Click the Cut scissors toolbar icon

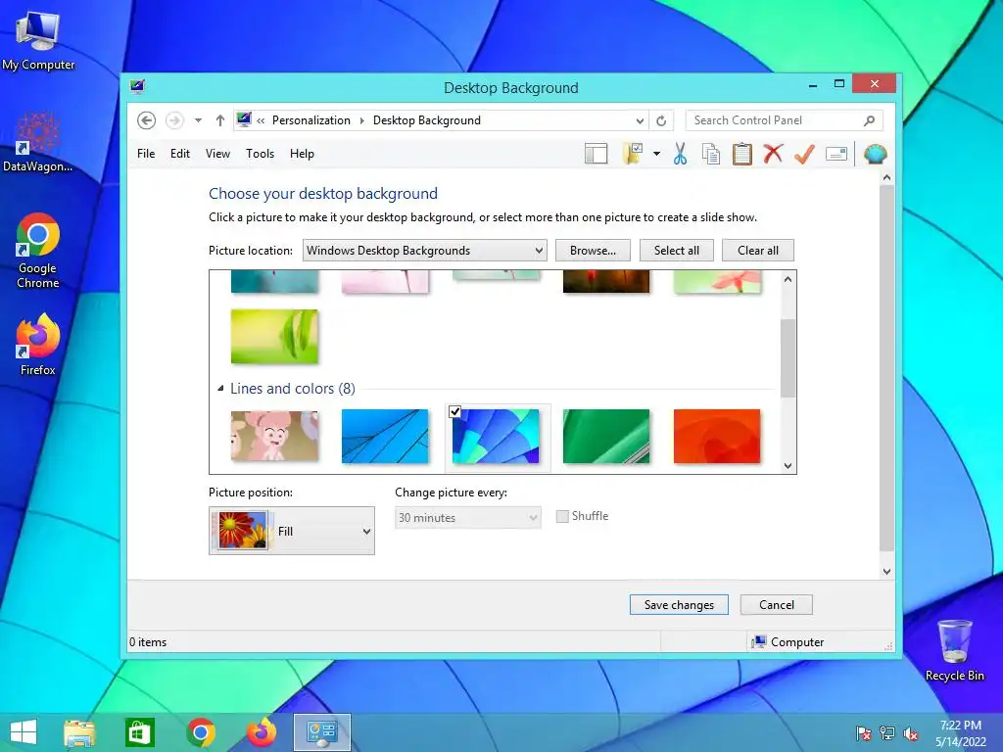click(680, 154)
